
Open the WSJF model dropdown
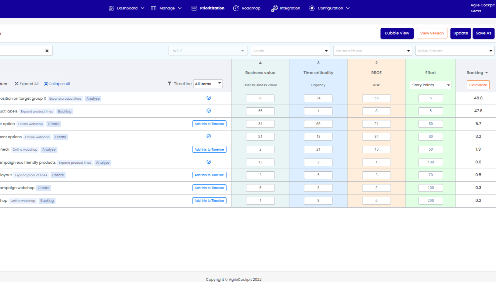click(208, 51)
